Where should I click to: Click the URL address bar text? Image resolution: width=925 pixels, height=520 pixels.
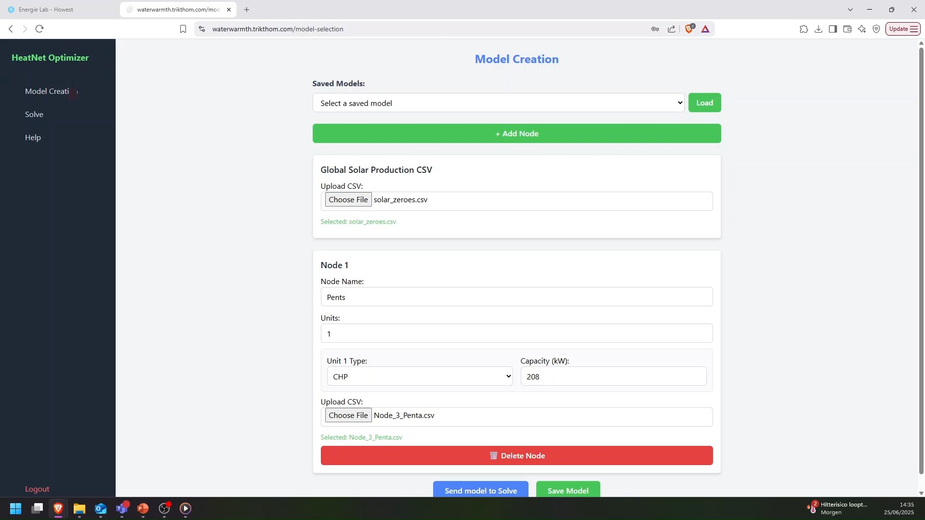(x=277, y=29)
